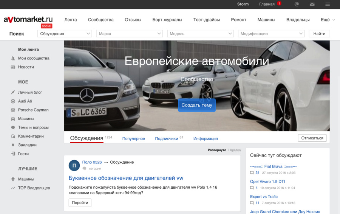This screenshot has height=214, width=340.
Task: Select the Популярное tab
Action: tap(134, 138)
